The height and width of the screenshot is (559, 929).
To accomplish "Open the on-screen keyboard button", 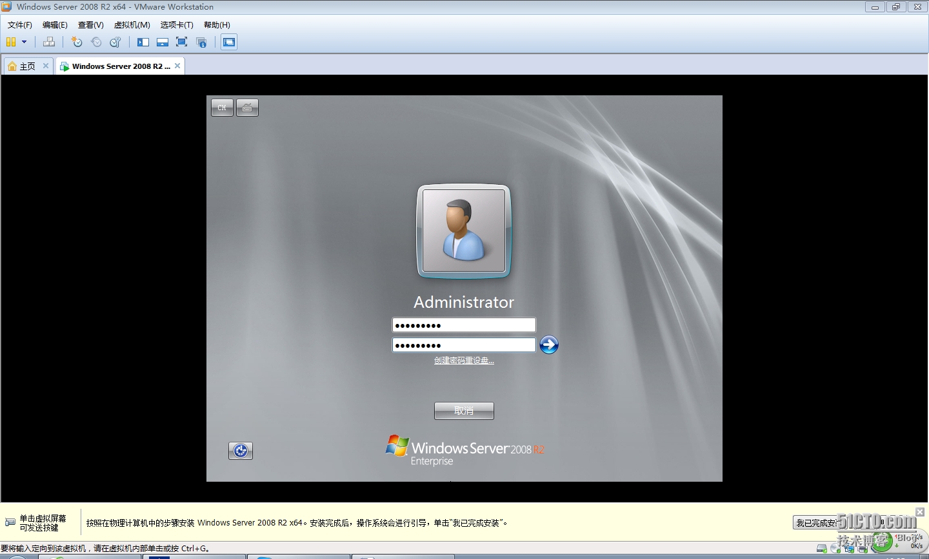I will click(247, 108).
